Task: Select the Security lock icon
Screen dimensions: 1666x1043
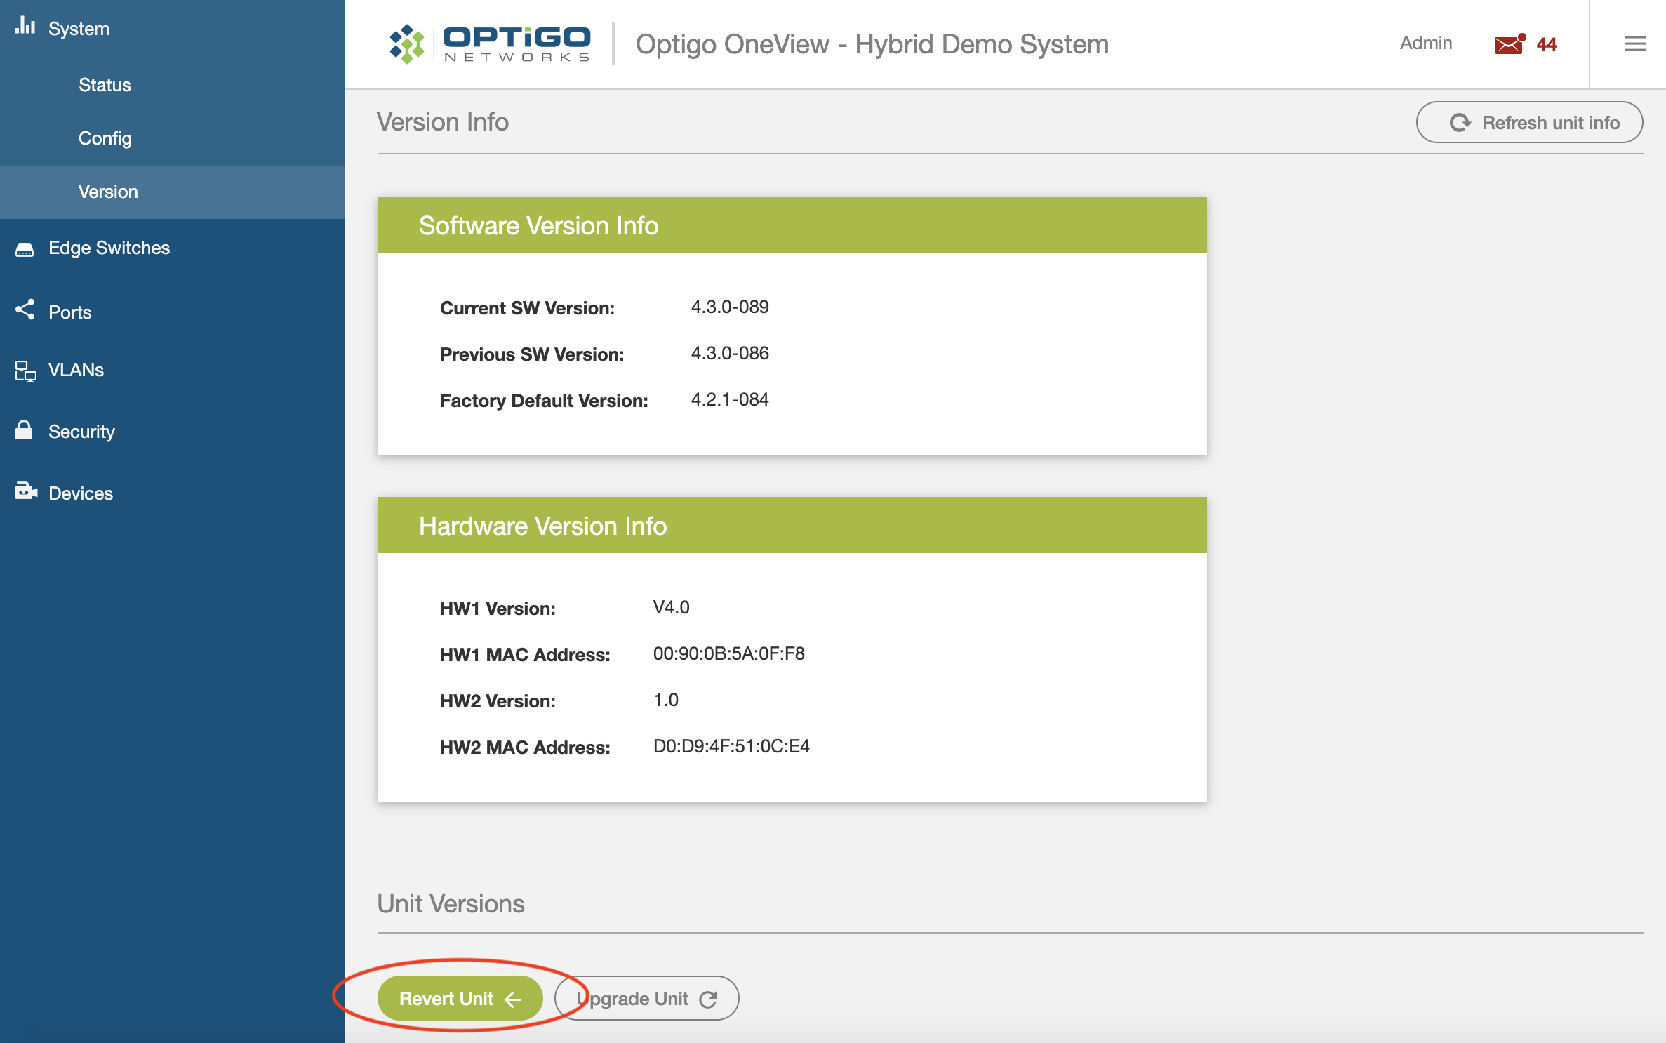Action: coord(25,431)
